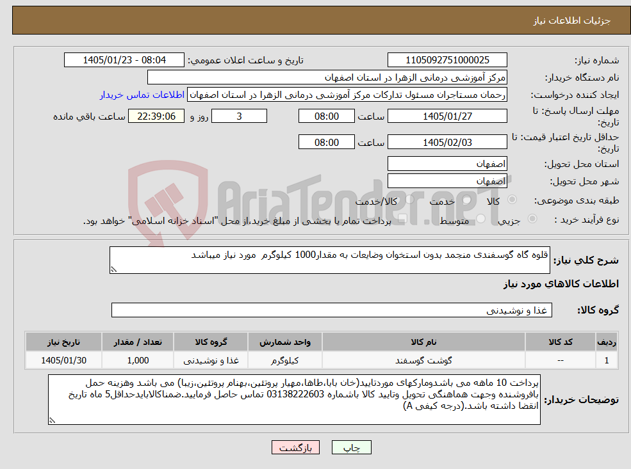Screen dimensions: 631x469
Task: Click the 1405/01/30 need date cell
Action: (63, 360)
